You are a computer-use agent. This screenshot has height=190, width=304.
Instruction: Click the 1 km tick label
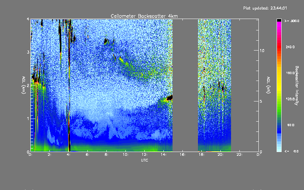click(28, 119)
